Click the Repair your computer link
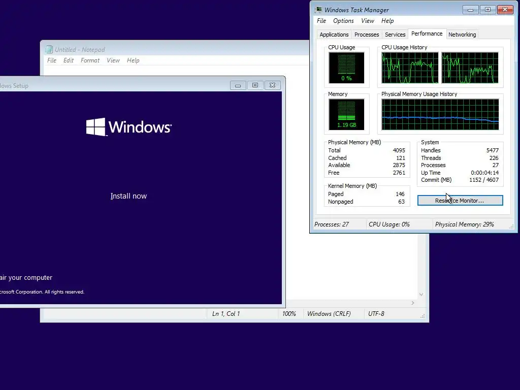This screenshot has width=520, height=390. (26, 278)
